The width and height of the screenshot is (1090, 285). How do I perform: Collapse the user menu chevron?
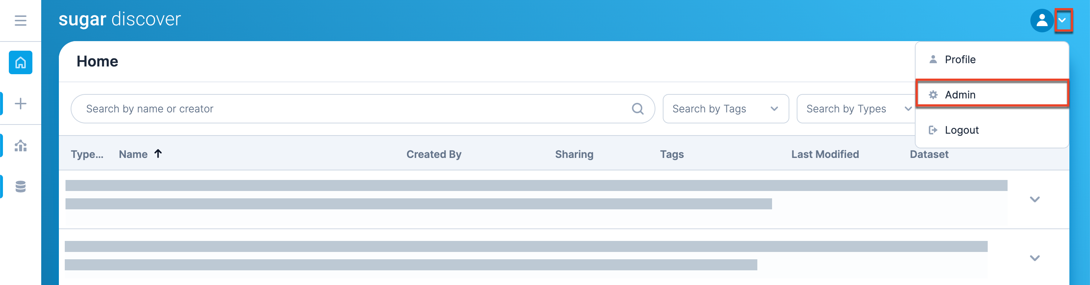click(1062, 20)
